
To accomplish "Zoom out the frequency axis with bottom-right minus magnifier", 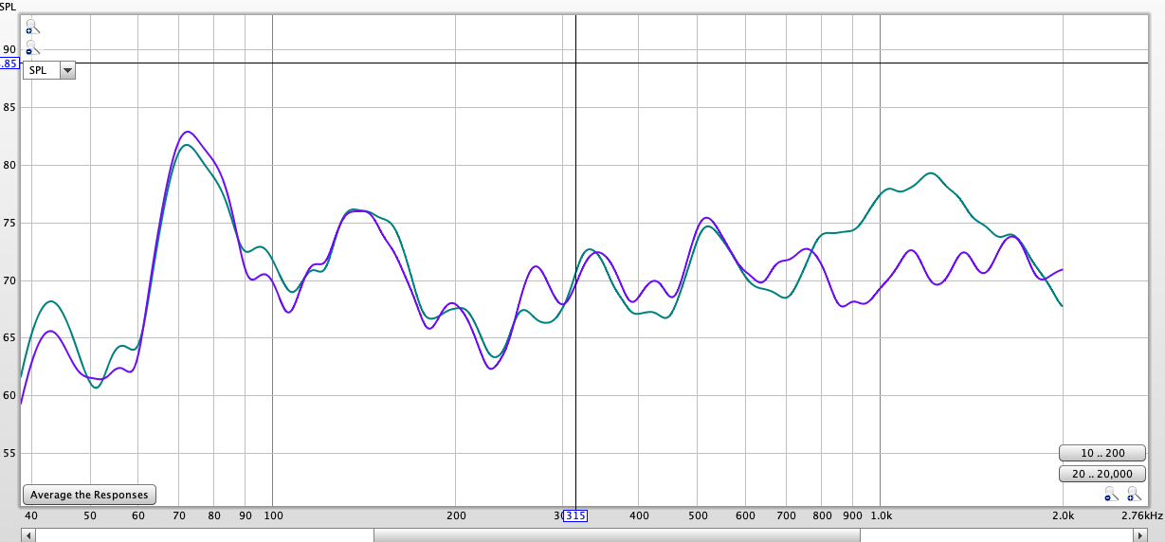I will pyautogui.click(x=1111, y=494).
